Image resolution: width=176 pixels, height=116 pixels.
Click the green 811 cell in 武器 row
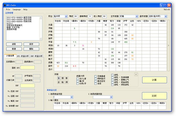coord(66,63)
